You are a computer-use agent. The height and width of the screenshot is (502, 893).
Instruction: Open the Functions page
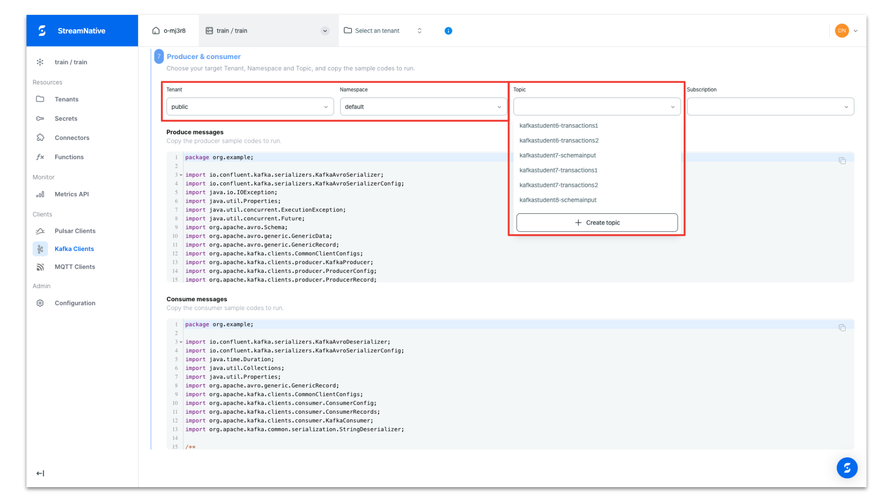click(69, 157)
